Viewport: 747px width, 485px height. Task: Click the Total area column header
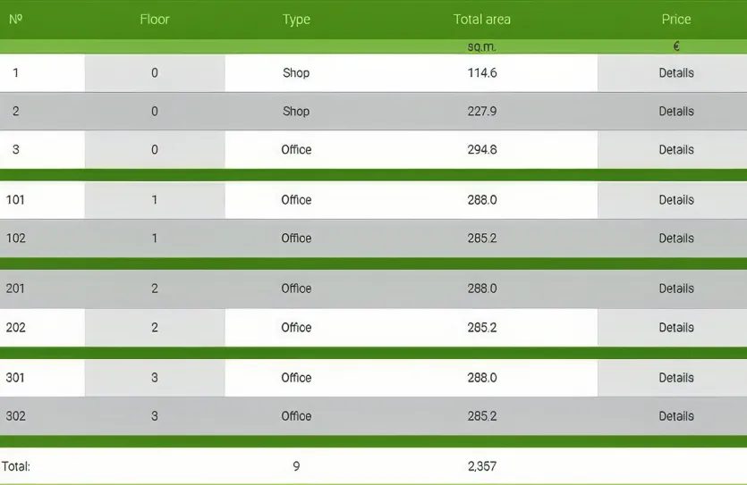481,20
